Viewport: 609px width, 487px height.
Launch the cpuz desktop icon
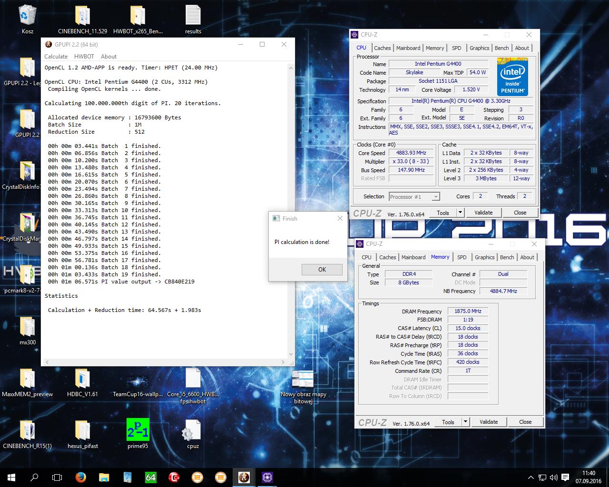click(x=193, y=434)
